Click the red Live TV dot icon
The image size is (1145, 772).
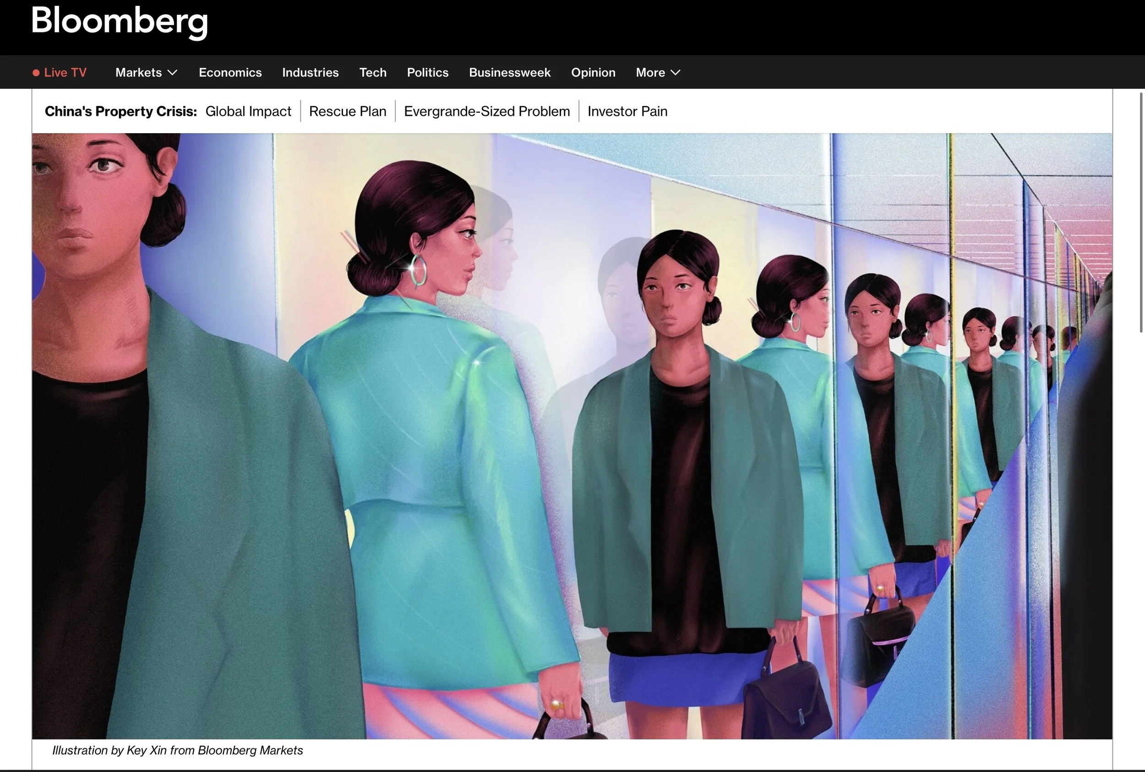coord(36,73)
